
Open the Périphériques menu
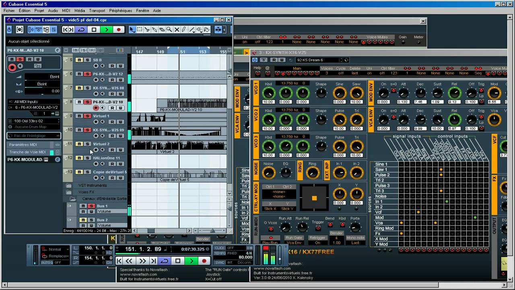121,11
